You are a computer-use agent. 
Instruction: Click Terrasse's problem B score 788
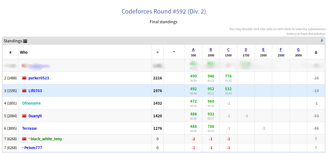[211, 126]
